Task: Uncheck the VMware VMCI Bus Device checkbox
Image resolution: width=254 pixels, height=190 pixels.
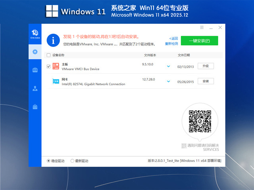Action: point(48,66)
